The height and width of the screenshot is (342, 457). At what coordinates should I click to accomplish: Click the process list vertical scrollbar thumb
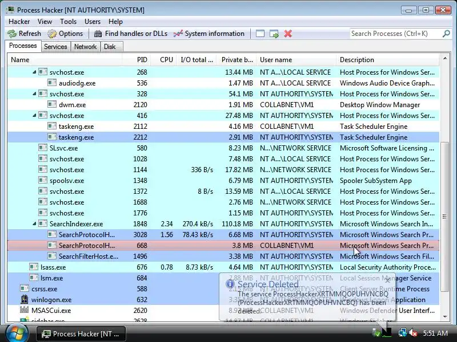click(444, 217)
